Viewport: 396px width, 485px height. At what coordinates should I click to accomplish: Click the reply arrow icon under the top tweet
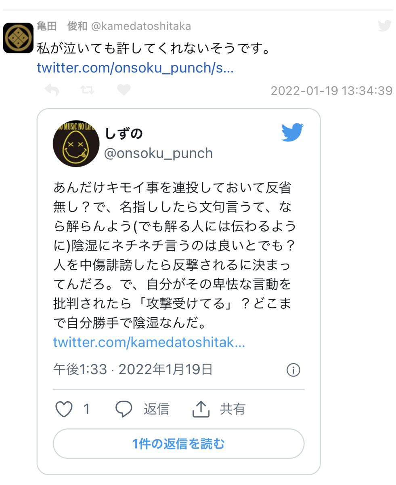[x=52, y=90]
